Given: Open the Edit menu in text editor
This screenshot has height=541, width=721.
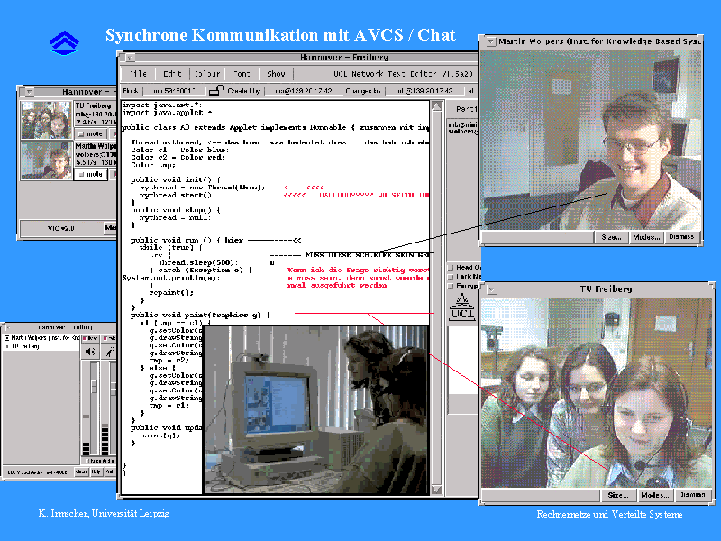Looking at the screenshot, I should [172, 74].
